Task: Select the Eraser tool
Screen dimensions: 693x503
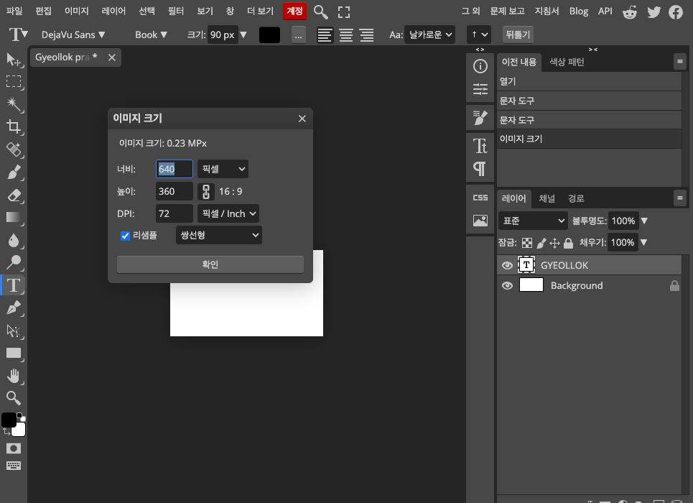Action: pyautogui.click(x=14, y=195)
